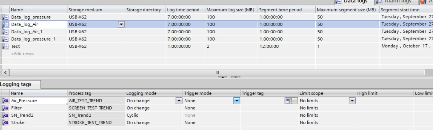Screen dimensions: 433x130
Task: Click the Storage directory column header
Action: click(145, 10)
